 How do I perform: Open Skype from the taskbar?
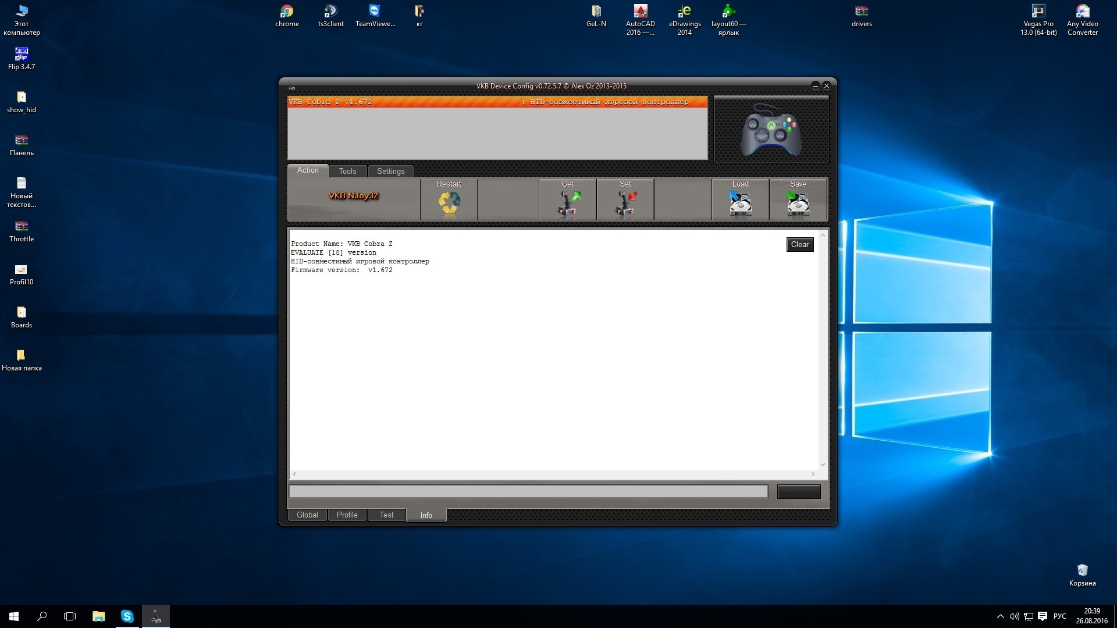[127, 616]
